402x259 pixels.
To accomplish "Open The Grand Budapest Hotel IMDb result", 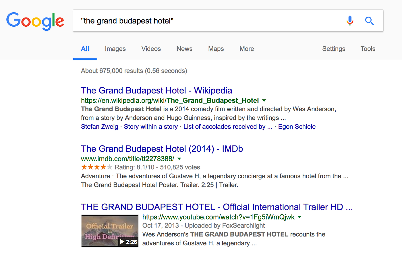I will [x=162, y=149].
